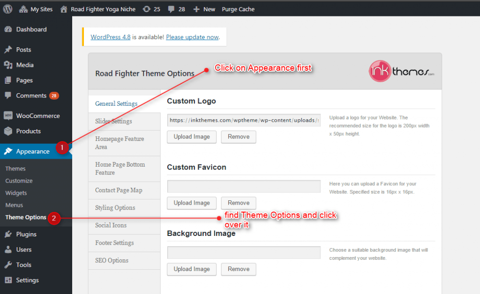Click Theme Options in the sidebar
Image resolution: width=480 pixels, height=294 pixels.
(x=26, y=217)
